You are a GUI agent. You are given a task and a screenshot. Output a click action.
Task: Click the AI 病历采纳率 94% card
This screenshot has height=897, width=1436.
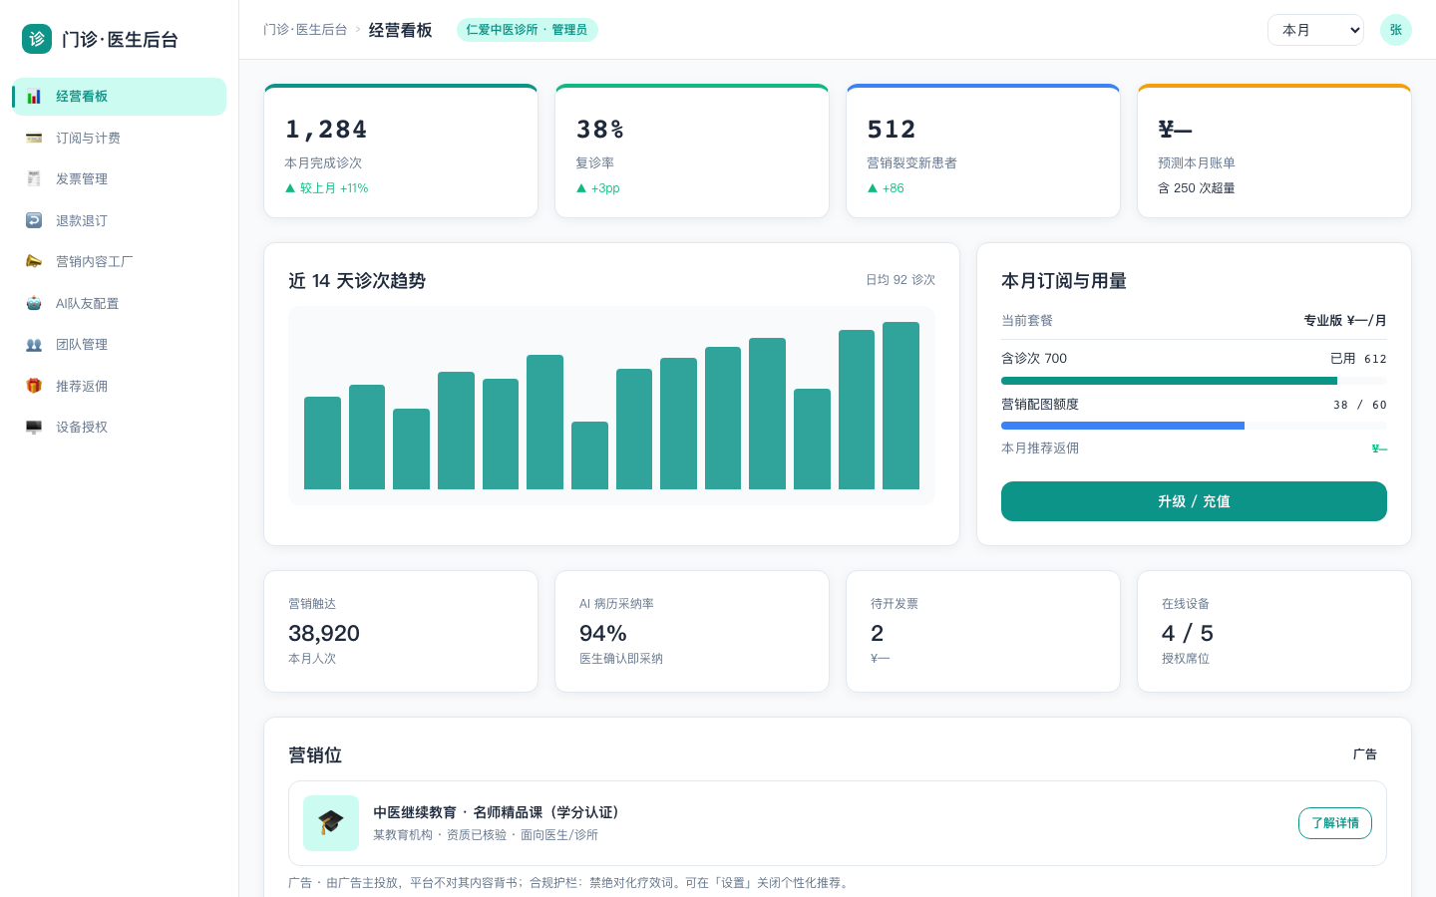click(x=692, y=631)
